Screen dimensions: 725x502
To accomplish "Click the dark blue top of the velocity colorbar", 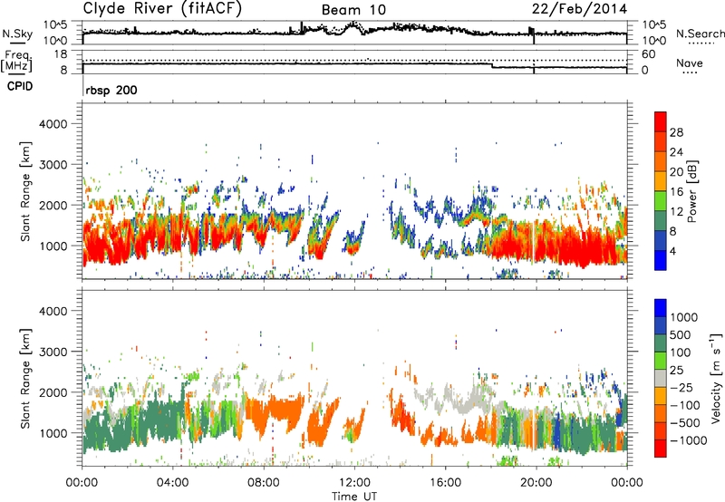I will (x=661, y=308).
